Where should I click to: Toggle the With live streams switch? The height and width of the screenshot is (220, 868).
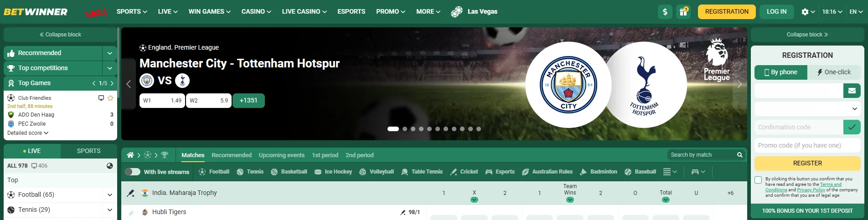pos(133,172)
